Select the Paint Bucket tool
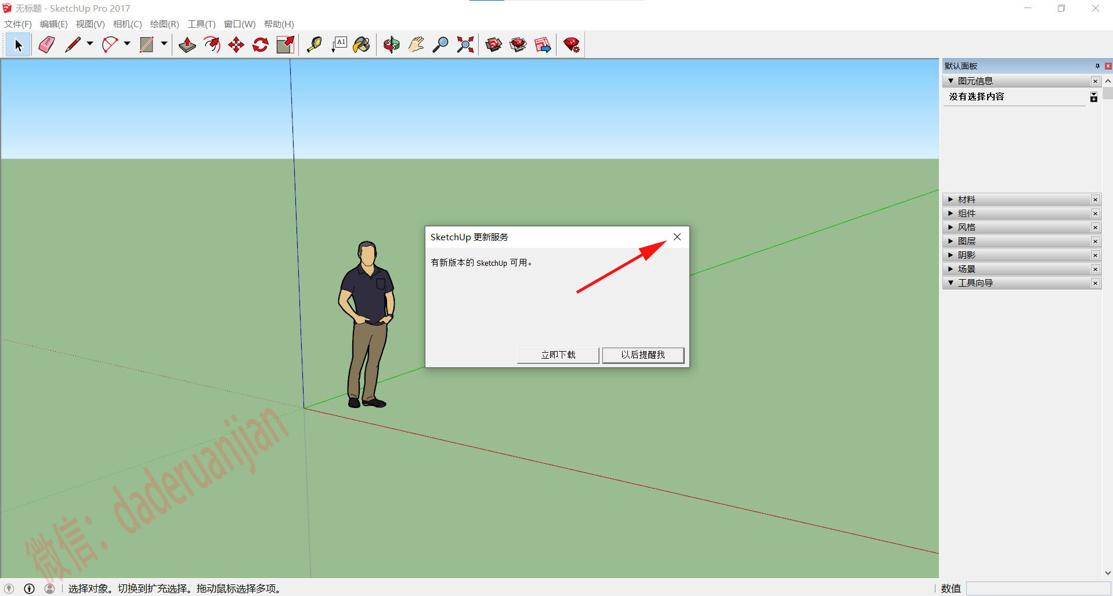This screenshot has height=596, width=1113. (362, 45)
